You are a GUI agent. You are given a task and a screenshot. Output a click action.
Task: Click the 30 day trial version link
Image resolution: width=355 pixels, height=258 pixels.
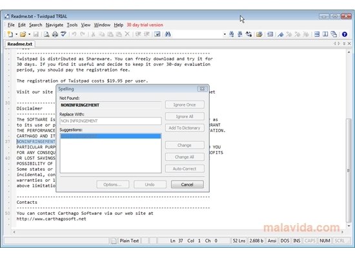(x=145, y=25)
